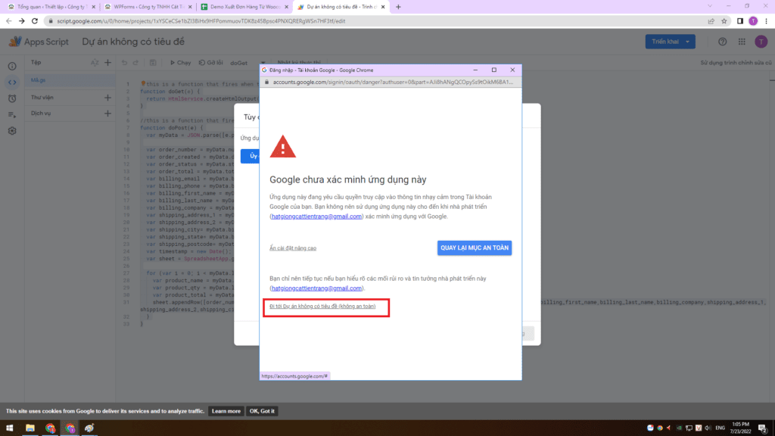
Task: Click the Ẩn cài đặt nâng cao link
Action: [293, 248]
